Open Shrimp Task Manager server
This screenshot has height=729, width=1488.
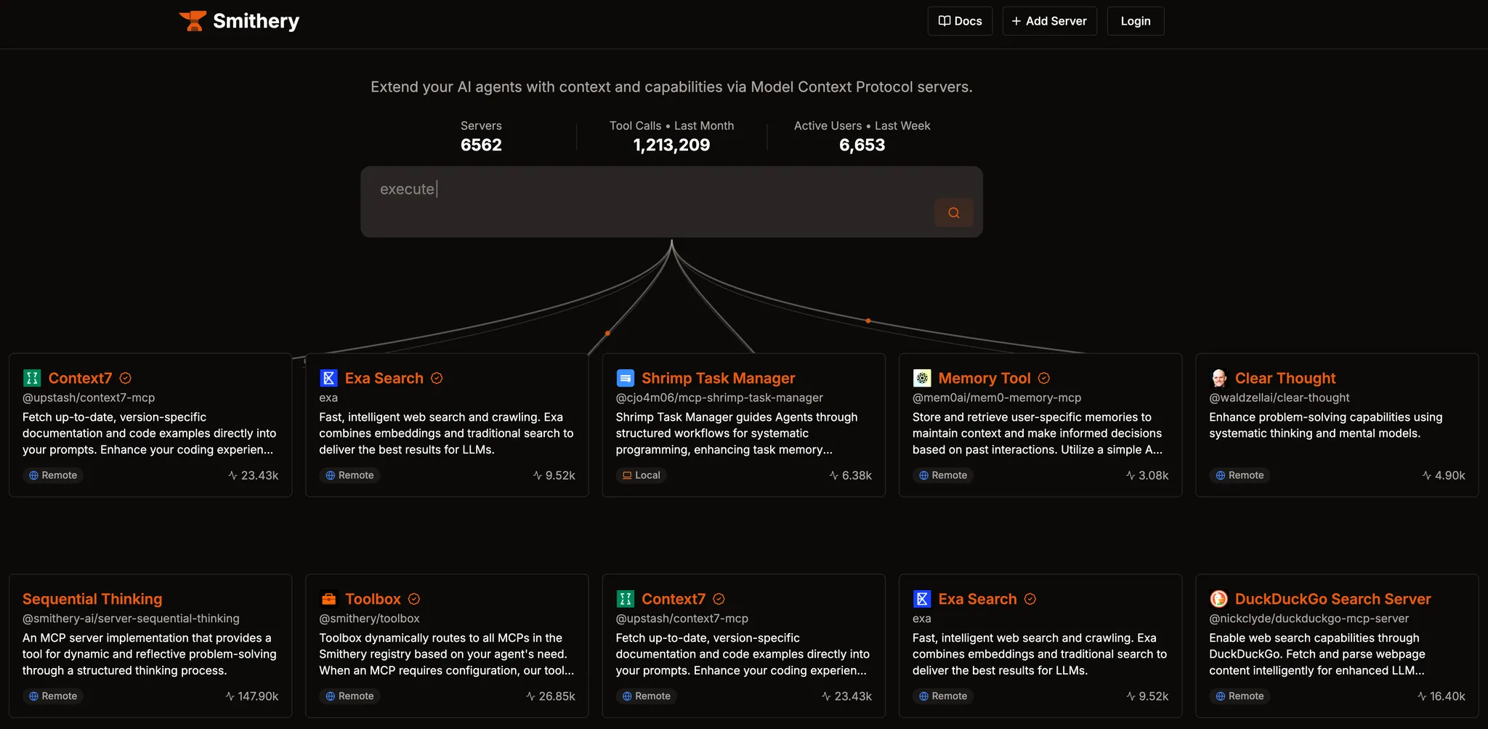point(718,378)
